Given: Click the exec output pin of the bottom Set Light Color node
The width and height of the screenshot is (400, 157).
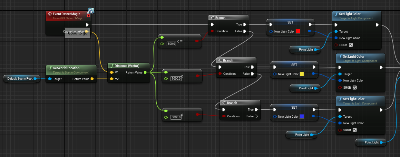Looking at the screenshot, I should pos(381,110).
